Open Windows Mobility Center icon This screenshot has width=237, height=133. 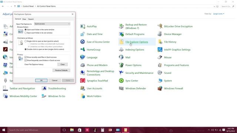(5, 96)
